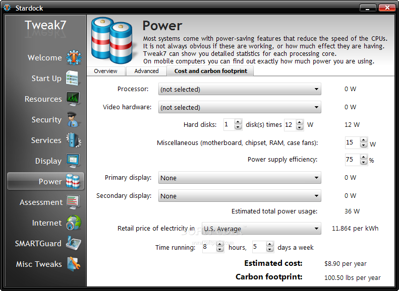
Task: Open the Secondary display dropdown
Action: pos(240,196)
